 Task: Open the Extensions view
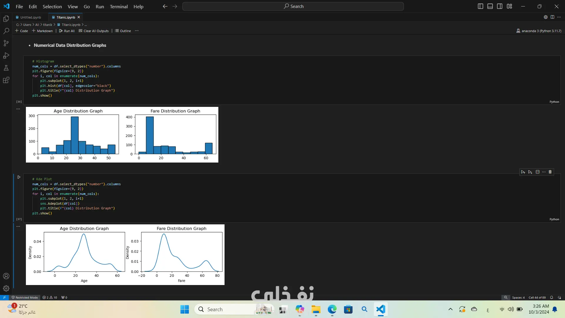6,80
